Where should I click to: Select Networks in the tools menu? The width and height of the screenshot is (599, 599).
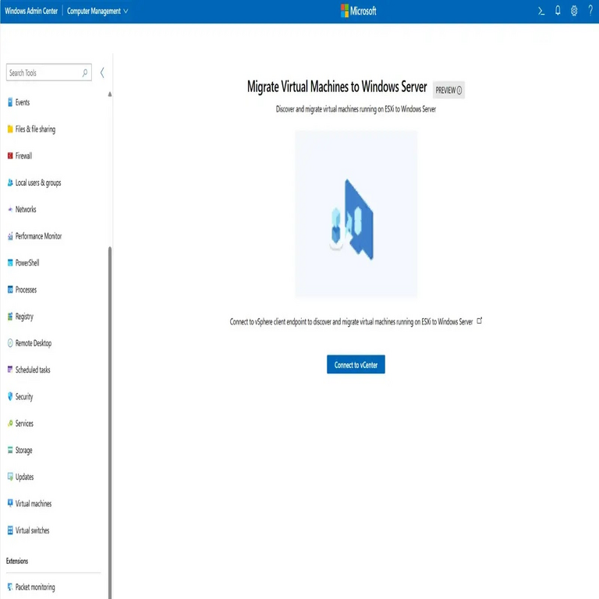[26, 209]
